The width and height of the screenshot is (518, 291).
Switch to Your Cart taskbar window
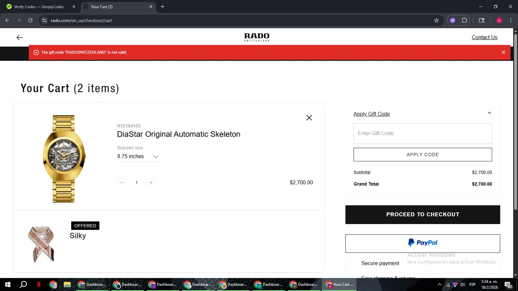pos(339,284)
